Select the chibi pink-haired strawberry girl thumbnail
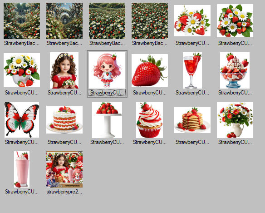Screen dimensions: 265x213 click(107, 70)
